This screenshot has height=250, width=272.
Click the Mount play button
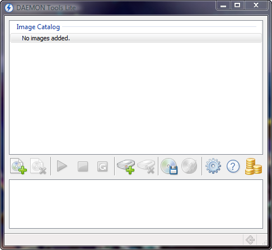pos(62,166)
